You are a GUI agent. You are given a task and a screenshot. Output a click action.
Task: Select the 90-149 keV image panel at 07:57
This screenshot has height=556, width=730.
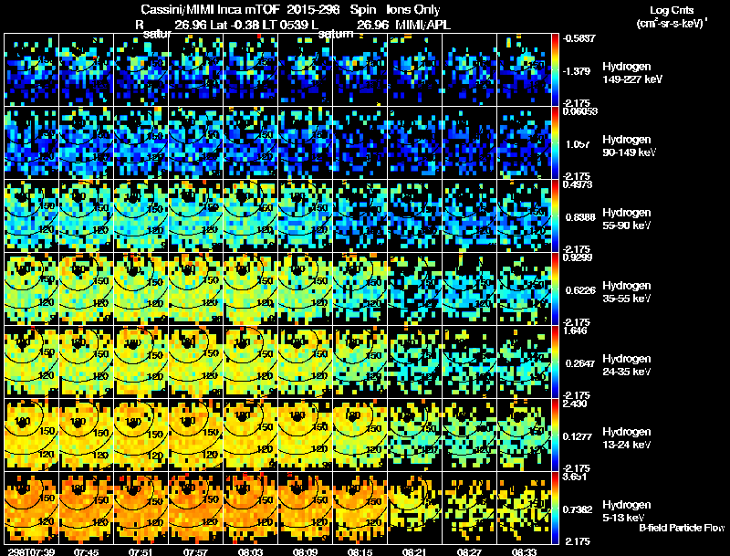(x=195, y=143)
